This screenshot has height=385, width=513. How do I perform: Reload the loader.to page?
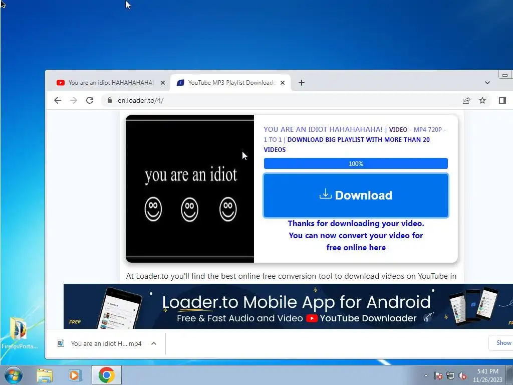click(90, 100)
